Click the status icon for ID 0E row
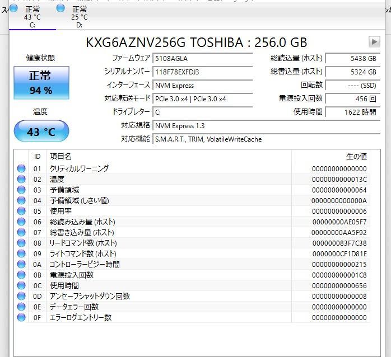 point(21,307)
